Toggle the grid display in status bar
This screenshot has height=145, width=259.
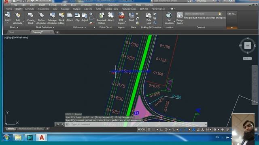click(x=149, y=130)
